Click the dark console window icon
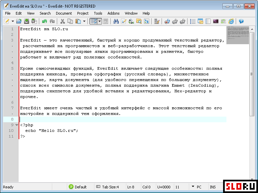The height and width of the screenshot is (193, 258). (216, 21)
